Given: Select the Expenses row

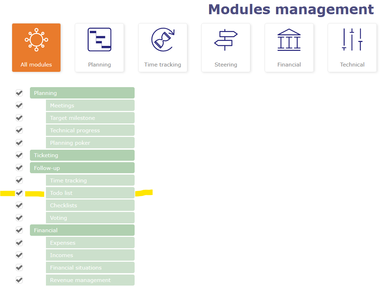Looking at the screenshot, I should pos(90,243).
